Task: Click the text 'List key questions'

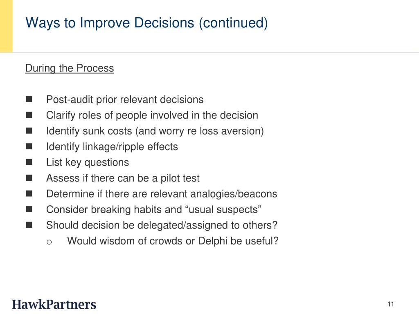Action: tap(88, 163)
